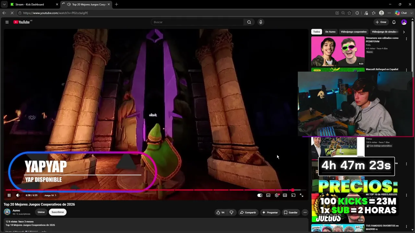Screen dimensions: 415x233
Task: View site information padlock icon
Action: [x=20, y=13]
